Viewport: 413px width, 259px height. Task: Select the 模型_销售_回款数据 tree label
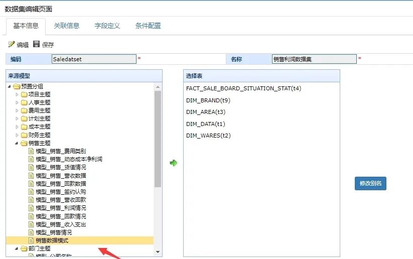61,184
